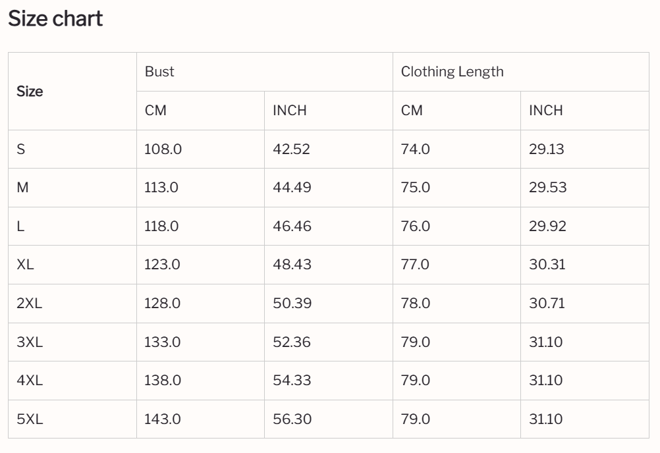
Task: Click the M size row label
Action: [22, 188]
